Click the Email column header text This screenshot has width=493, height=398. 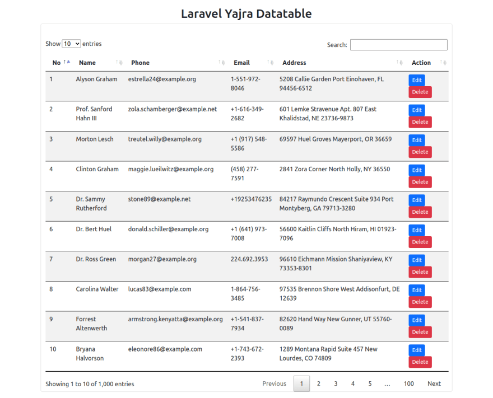[x=242, y=63]
